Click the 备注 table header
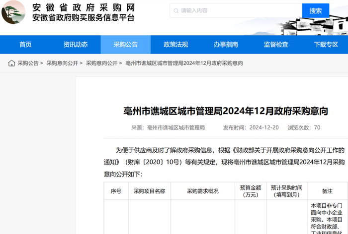This screenshot has width=348, height=234. (x=327, y=191)
